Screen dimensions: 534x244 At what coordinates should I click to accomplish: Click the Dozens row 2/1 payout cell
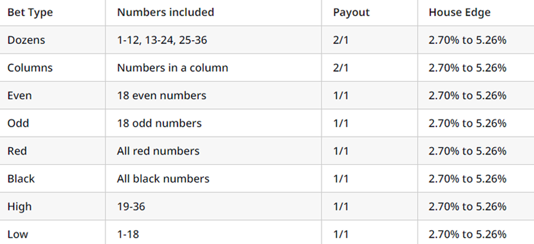(341, 40)
